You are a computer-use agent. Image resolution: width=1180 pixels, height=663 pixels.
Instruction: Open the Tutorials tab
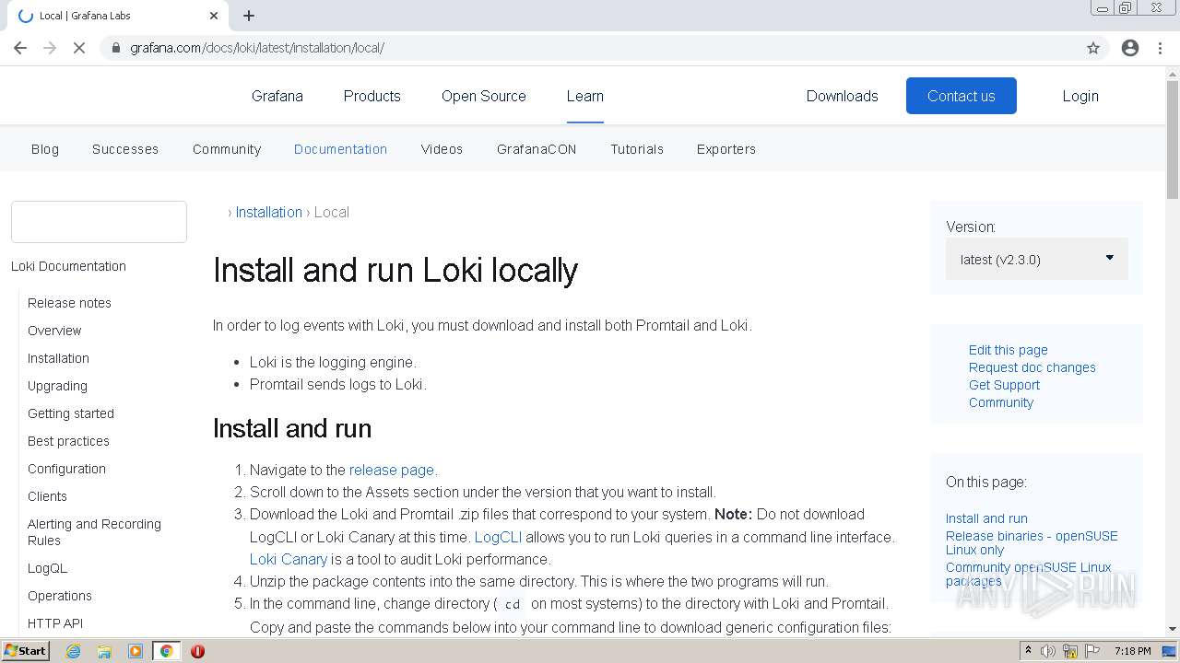pos(637,149)
